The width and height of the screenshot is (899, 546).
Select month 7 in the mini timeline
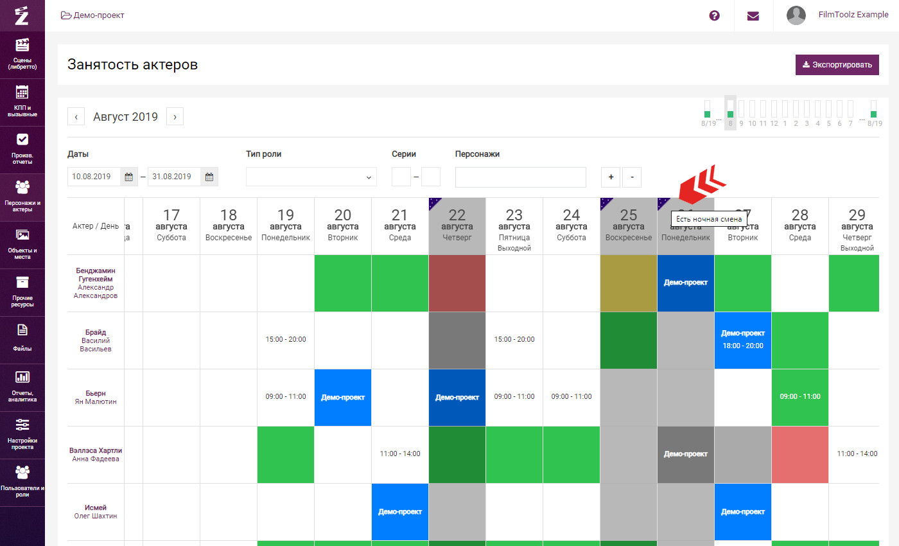[850, 113]
